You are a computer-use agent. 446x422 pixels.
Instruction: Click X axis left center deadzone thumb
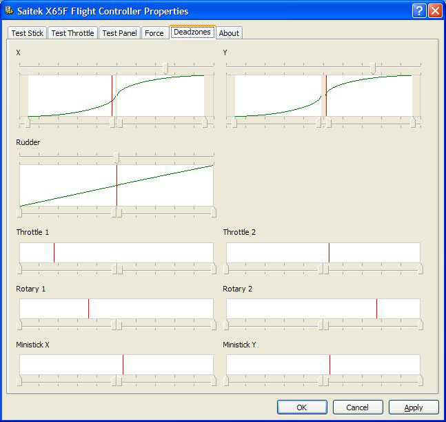(x=112, y=123)
